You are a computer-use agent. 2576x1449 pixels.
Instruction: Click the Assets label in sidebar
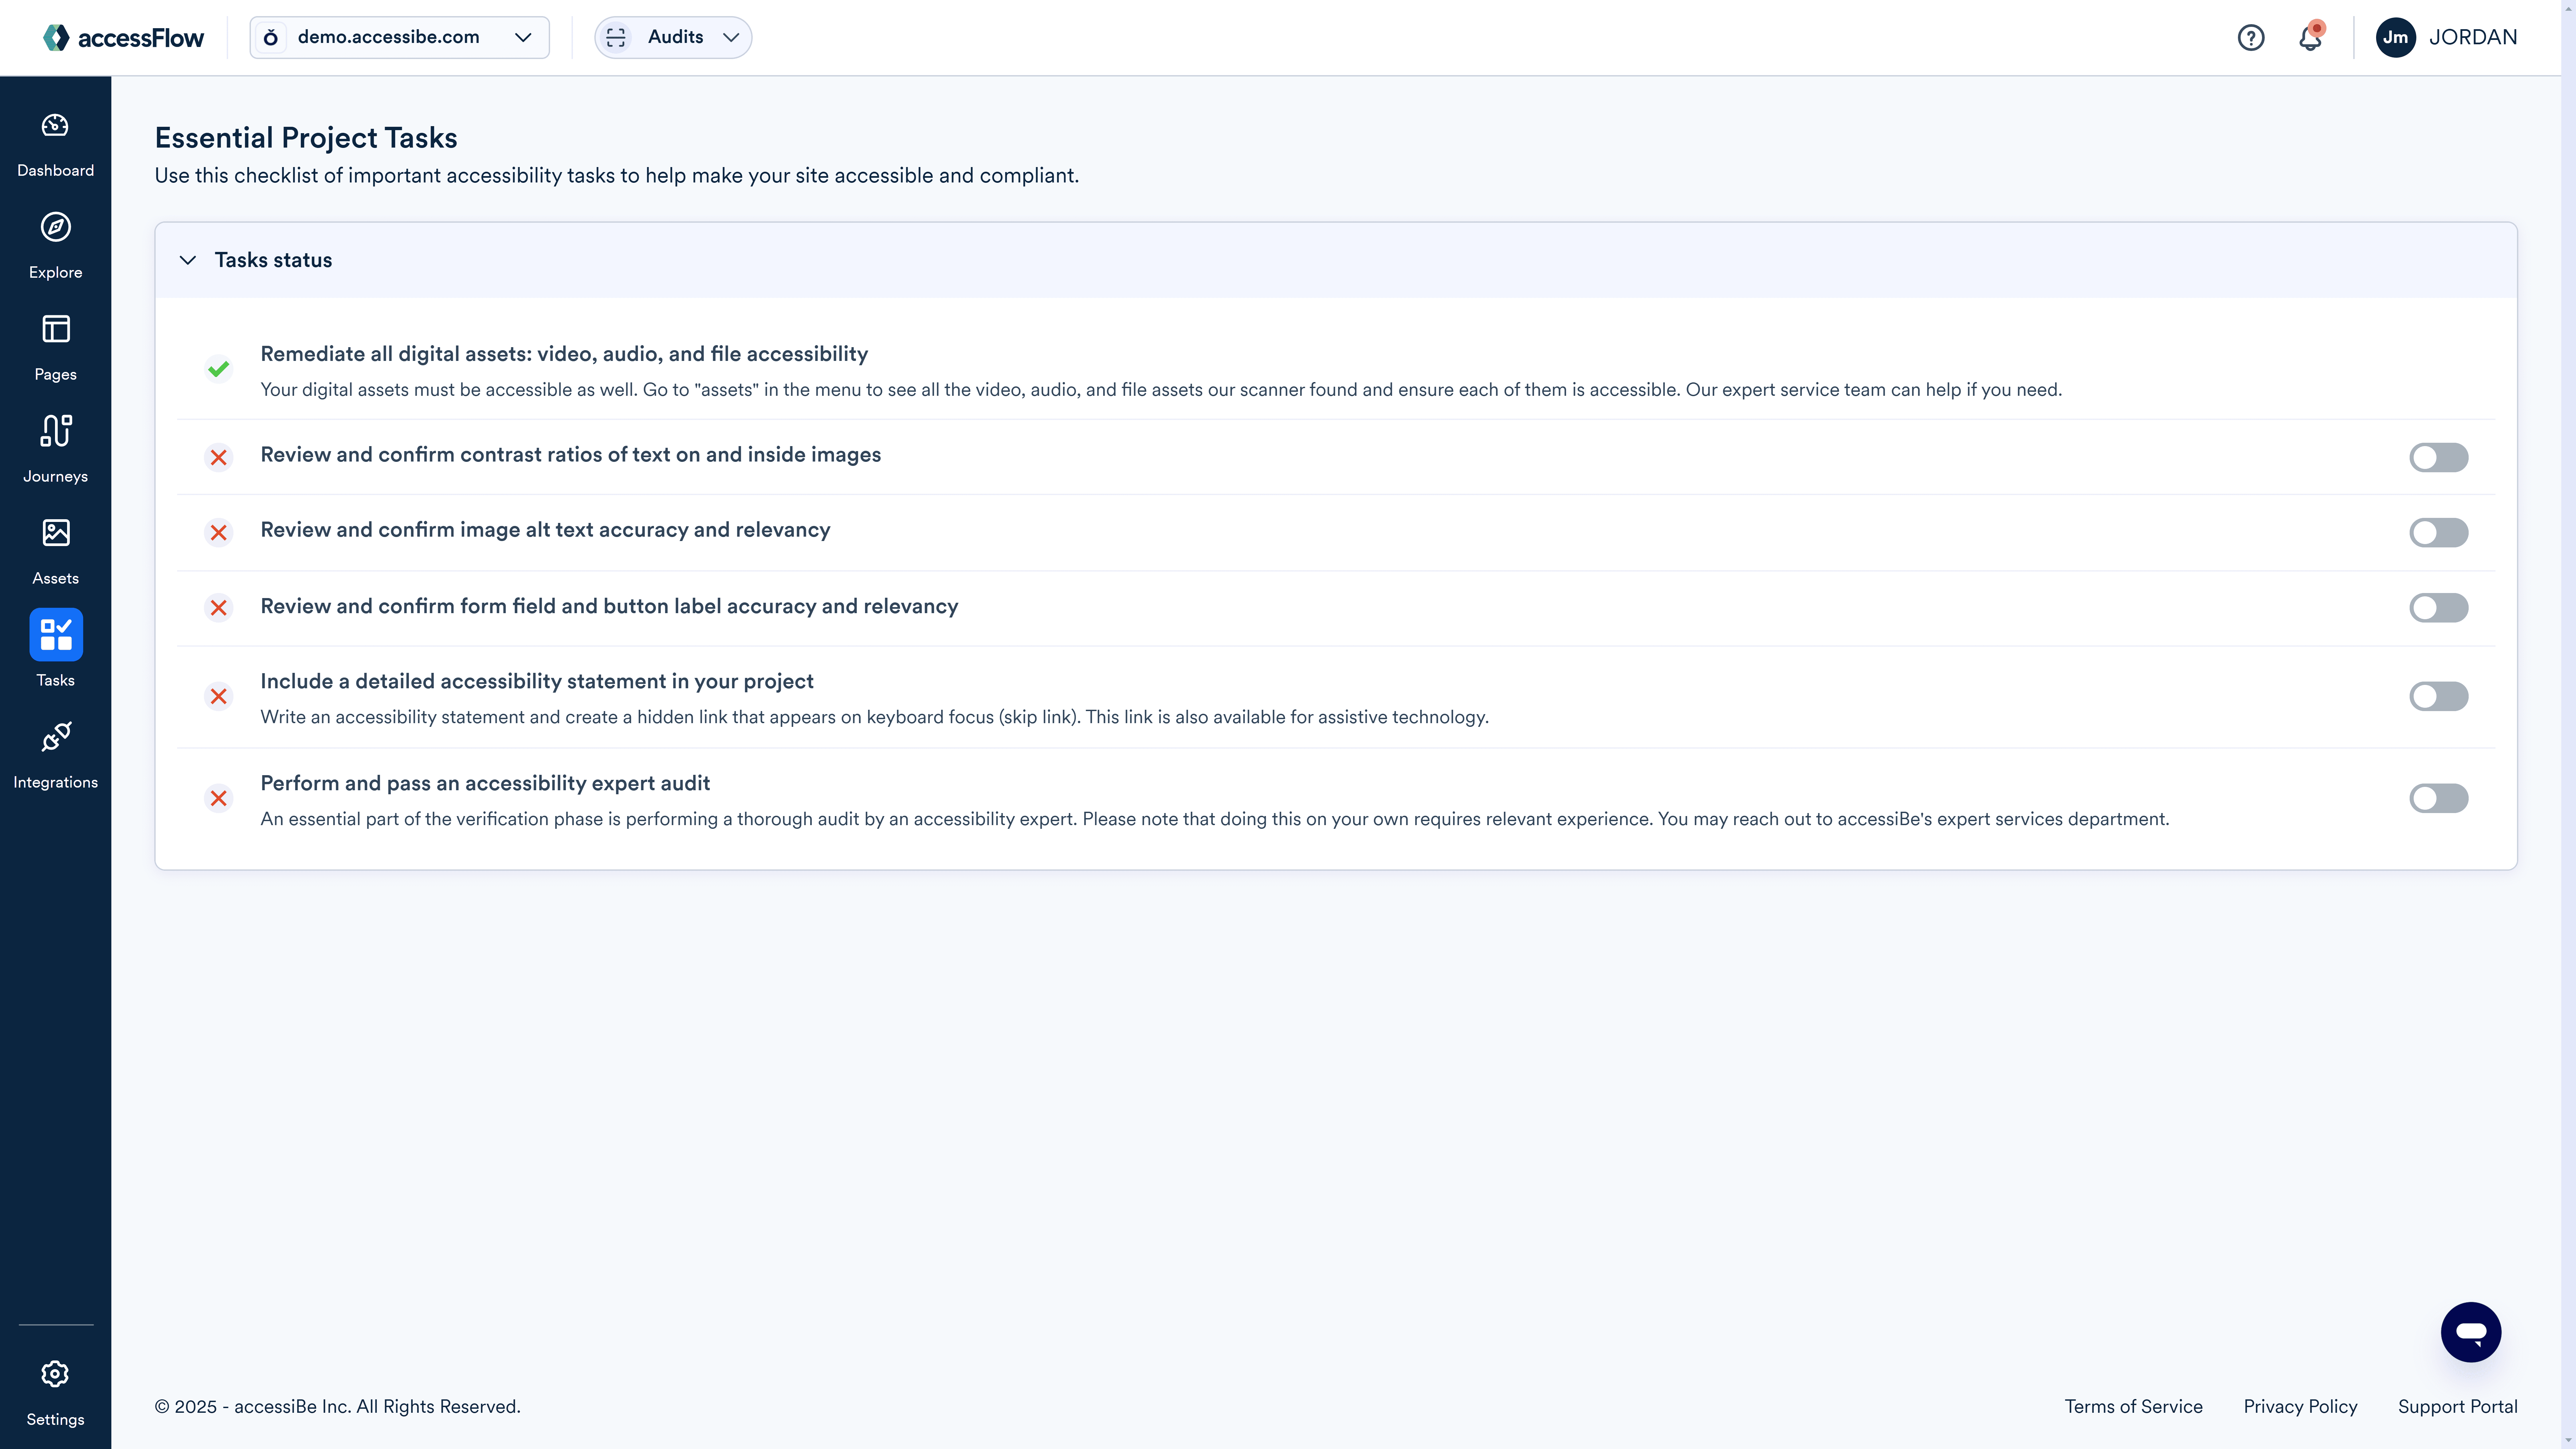tap(56, 579)
